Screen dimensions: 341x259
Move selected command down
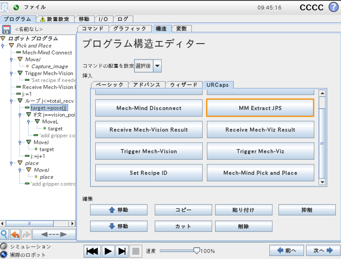click(119, 226)
